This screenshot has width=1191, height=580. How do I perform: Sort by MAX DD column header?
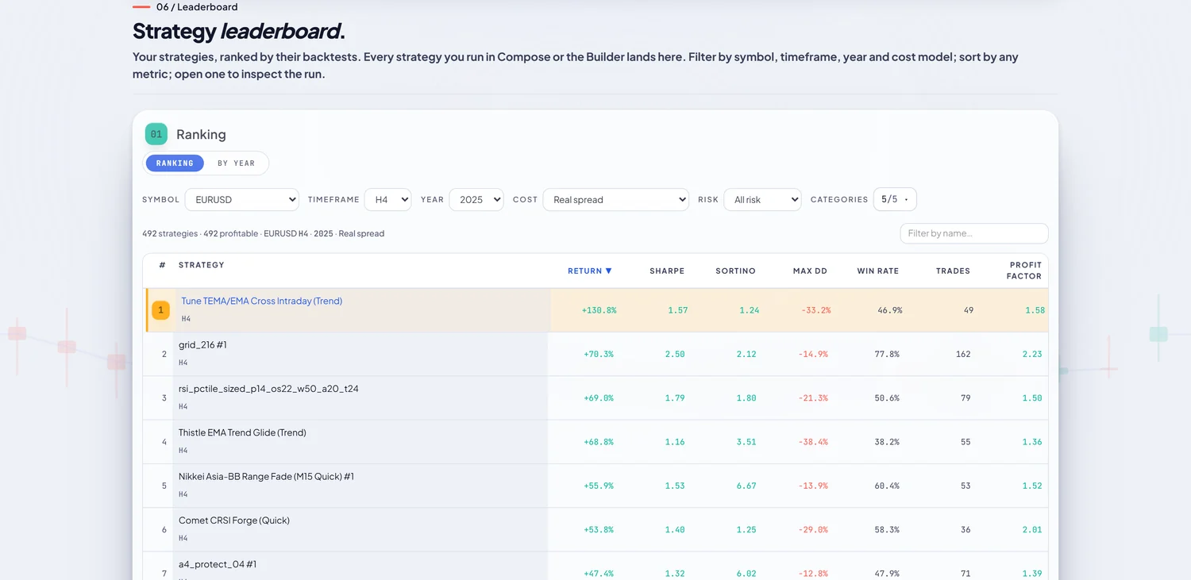point(810,271)
